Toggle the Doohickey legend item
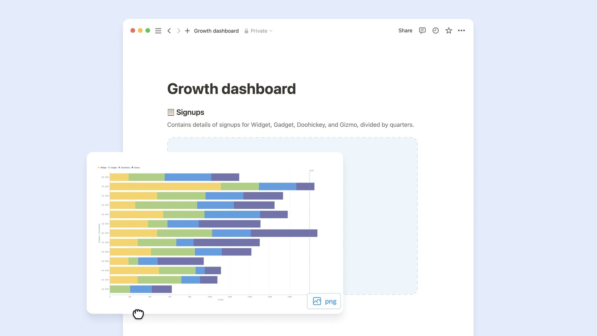Image resolution: width=597 pixels, height=336 pixels. pyautogui.click(x=125, y=167)
